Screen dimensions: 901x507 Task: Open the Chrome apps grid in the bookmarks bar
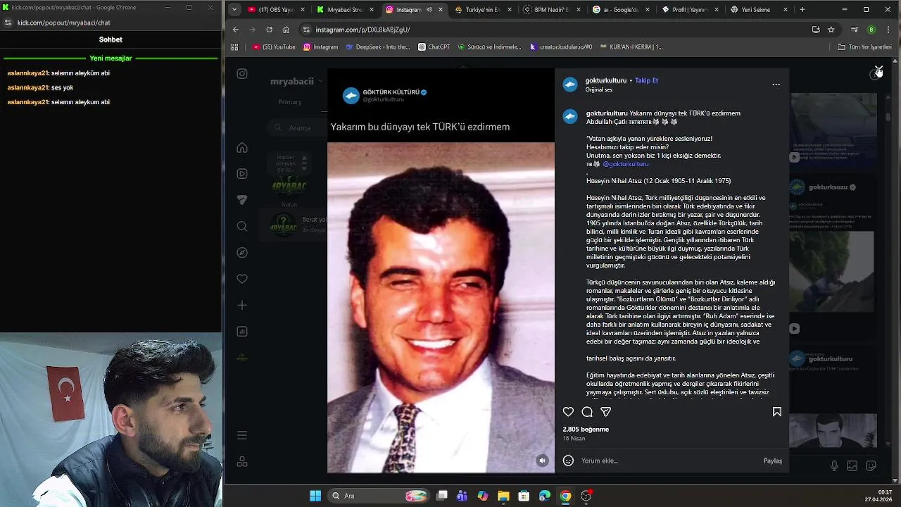(234, 47)
